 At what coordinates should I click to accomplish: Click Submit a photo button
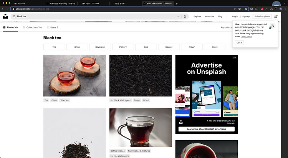pos(262,17)
